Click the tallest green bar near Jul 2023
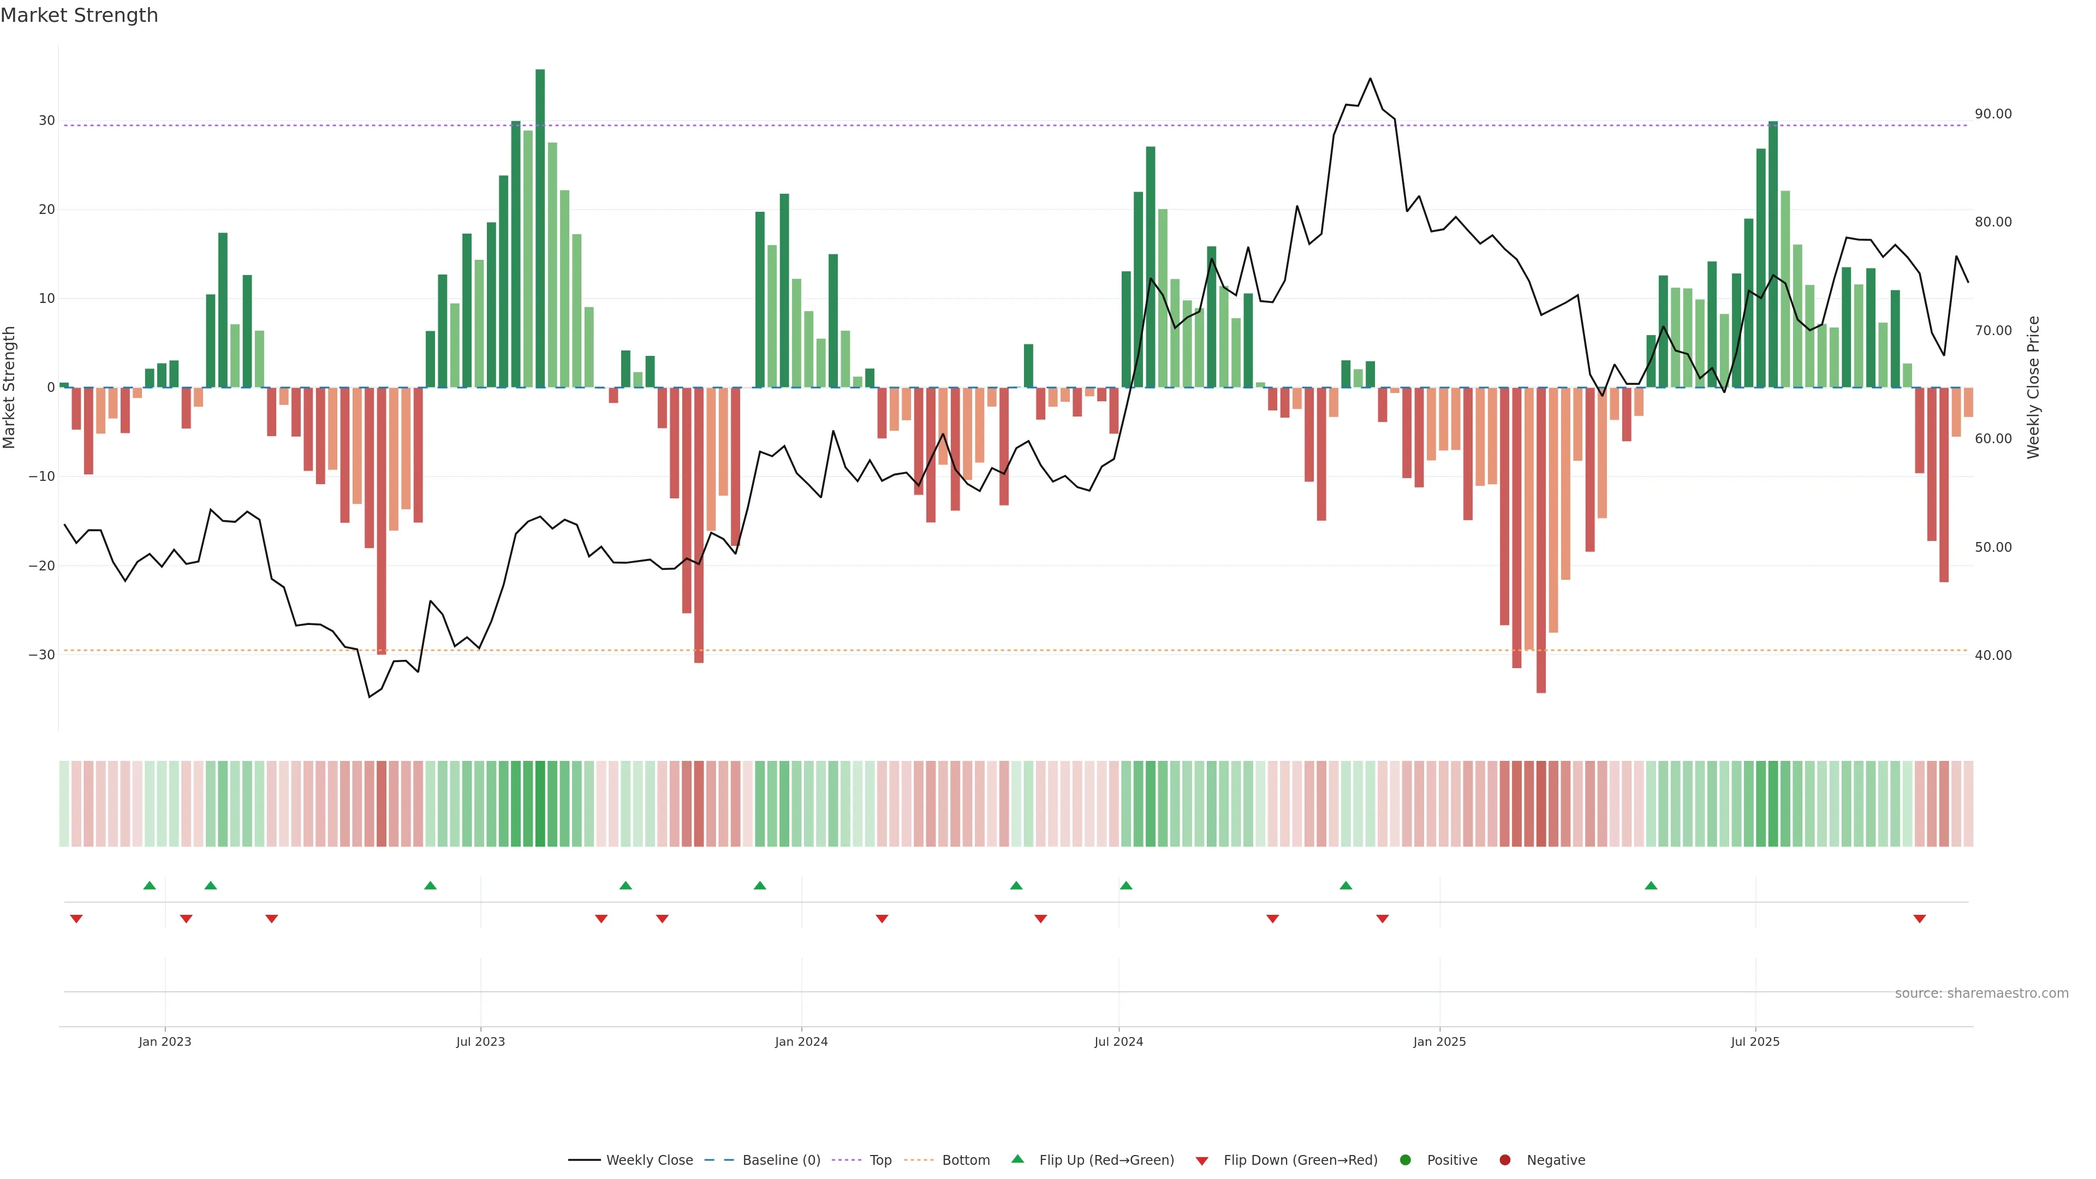This screenshot has height=1179, width=2096. coord(540,228)
